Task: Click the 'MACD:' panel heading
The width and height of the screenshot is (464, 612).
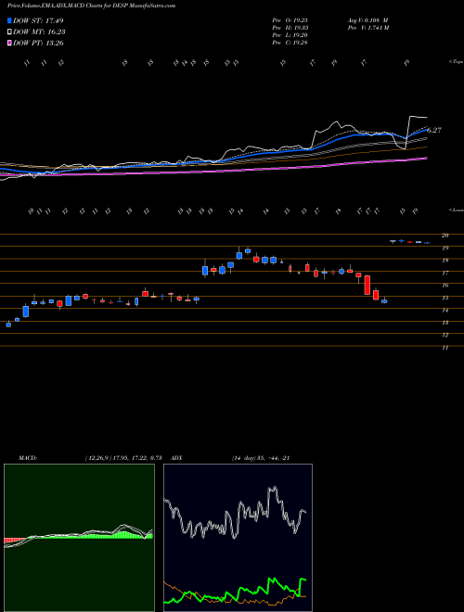Action: (x=28, y=458)
